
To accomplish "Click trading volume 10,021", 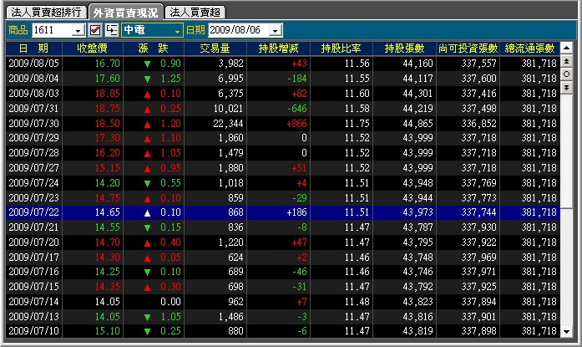I will (228, 109).
